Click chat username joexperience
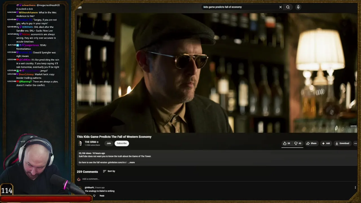The width and height of the screenshot is (361, 203). click(x=32, y=45)
